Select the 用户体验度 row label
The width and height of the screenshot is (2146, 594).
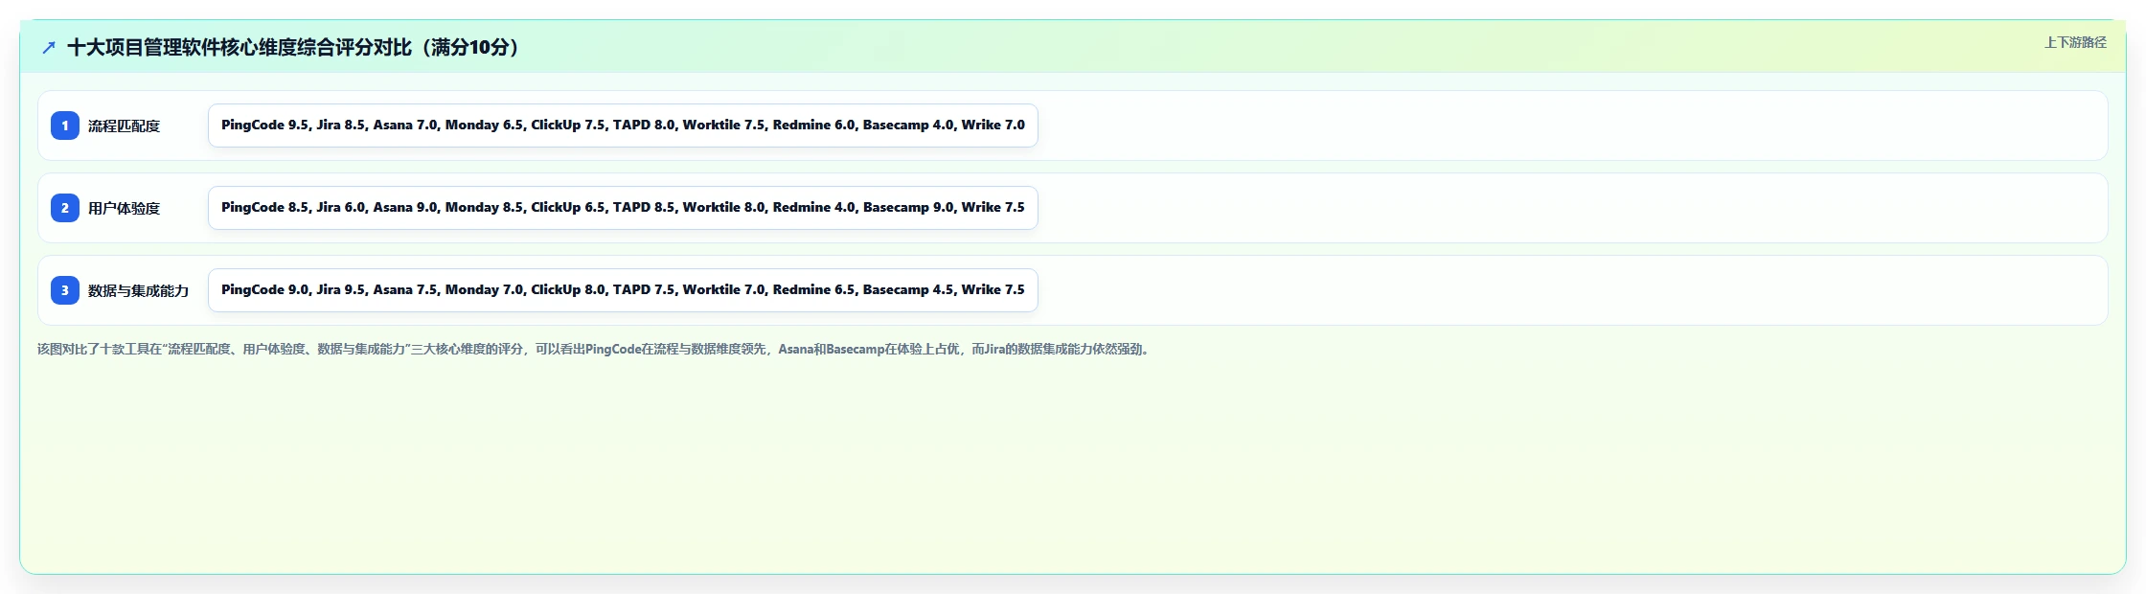tap(124, 208)
